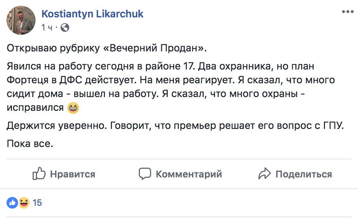Viewport: 358px width, 218px height.
Task: Open Kostiantyn Likarchuk's profile picture
Action: click(x=21, y=20)
